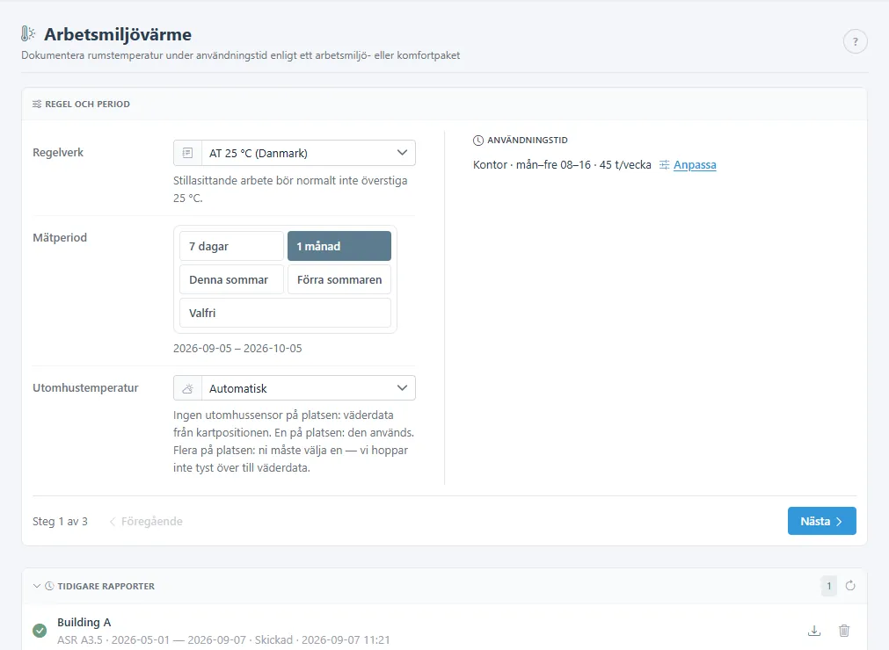Click the sliders icon next to Anpassa
This screenshot has width=889, height=650.
pyautogui.click(x=665, y=165)
